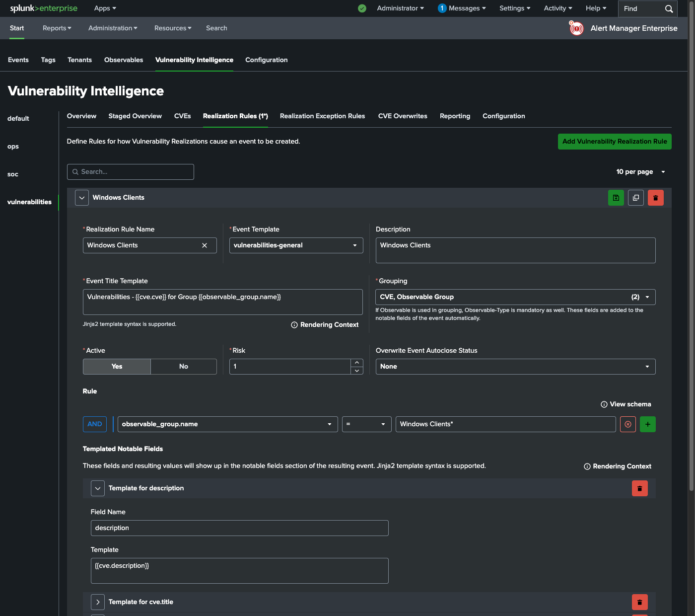Open the Observables tab

(124, 60)
